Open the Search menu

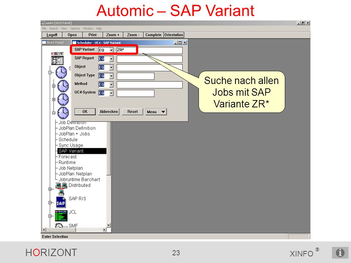[x=54, y=28]
